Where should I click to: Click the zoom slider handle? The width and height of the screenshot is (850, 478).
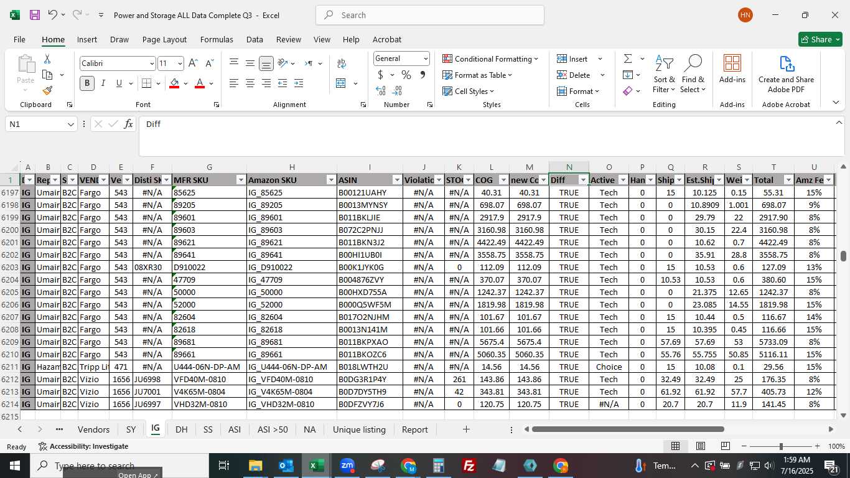pyautogui.click(x=781, y=446)
